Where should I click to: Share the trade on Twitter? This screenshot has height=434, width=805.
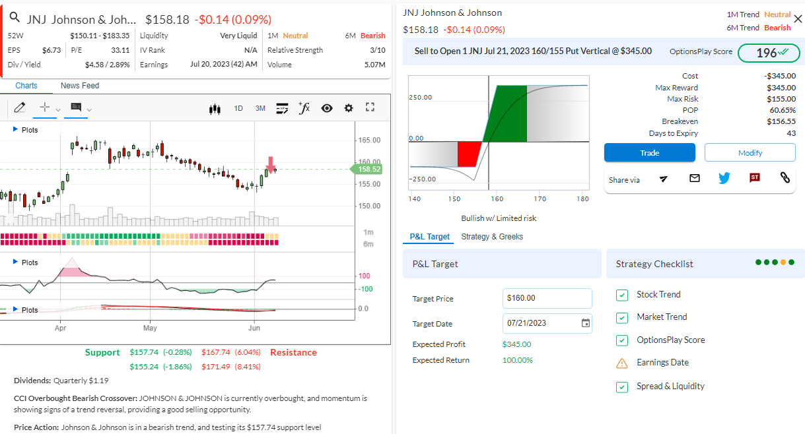coord(724,178)
